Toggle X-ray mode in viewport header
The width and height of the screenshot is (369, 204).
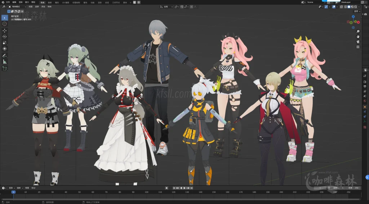(342, 7)
